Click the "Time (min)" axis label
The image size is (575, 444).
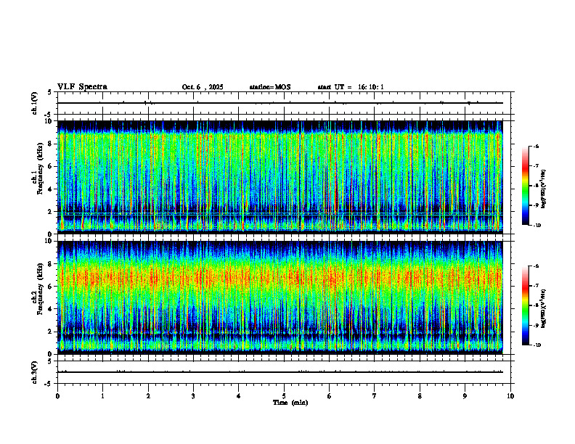[290, 403]
